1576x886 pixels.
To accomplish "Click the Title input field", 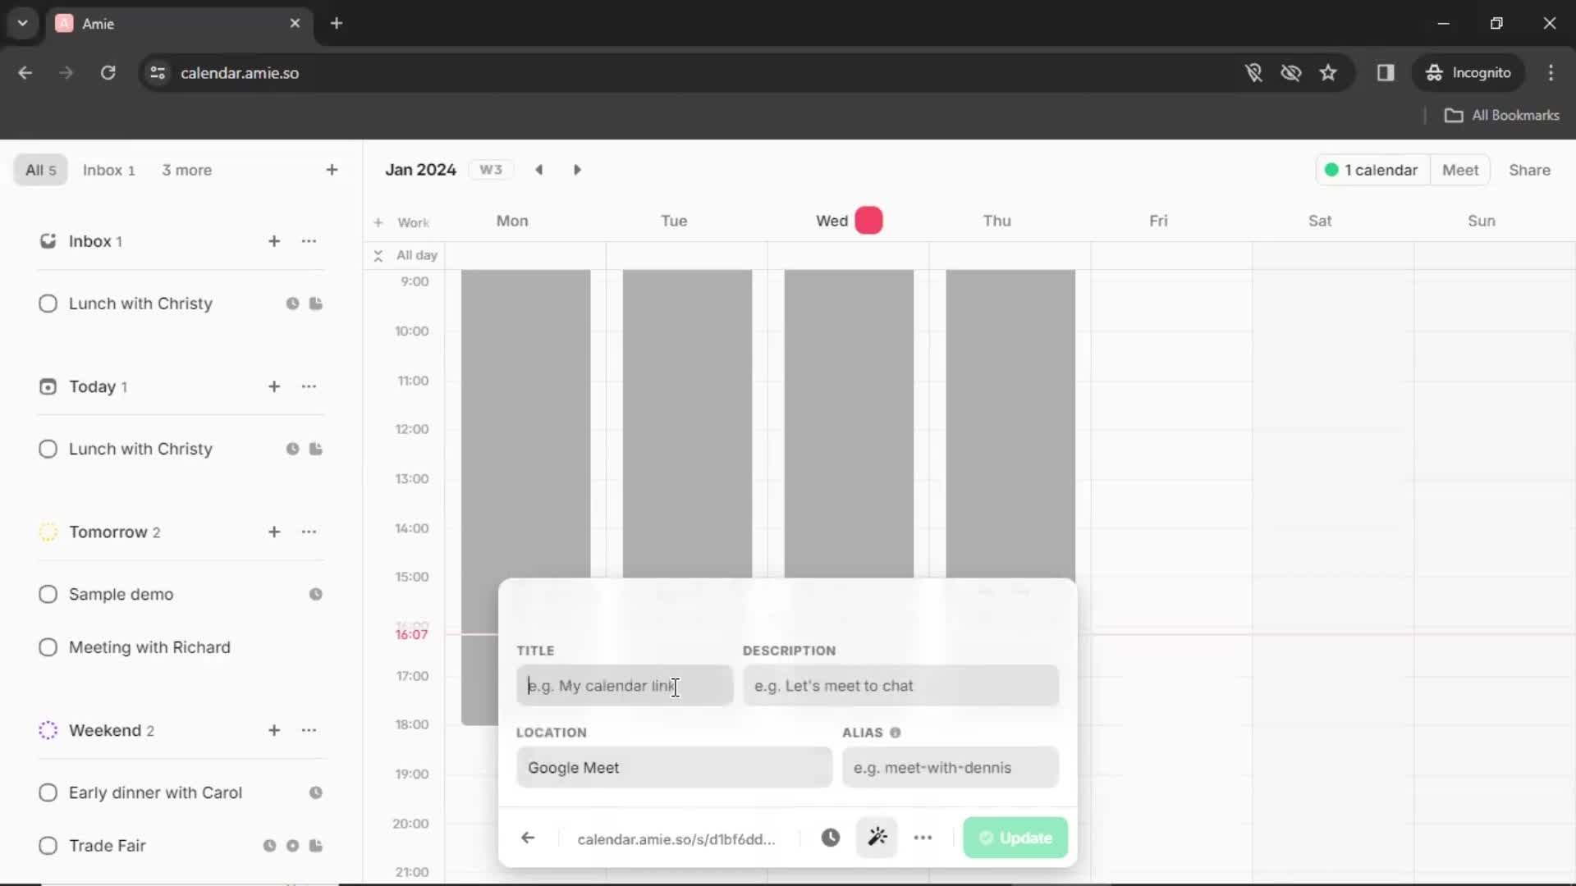I will (x=624, y=686).
